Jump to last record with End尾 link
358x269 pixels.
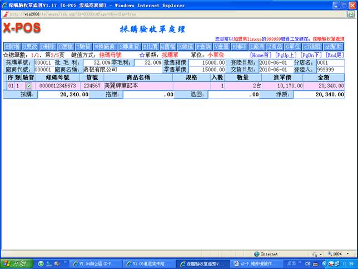coord(334,56)
